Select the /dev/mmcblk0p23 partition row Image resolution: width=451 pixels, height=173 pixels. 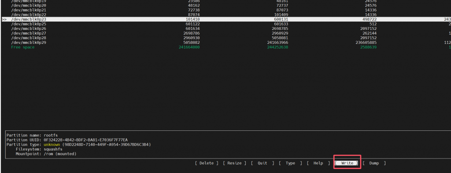pyautogui.click(x=226, y=19)
